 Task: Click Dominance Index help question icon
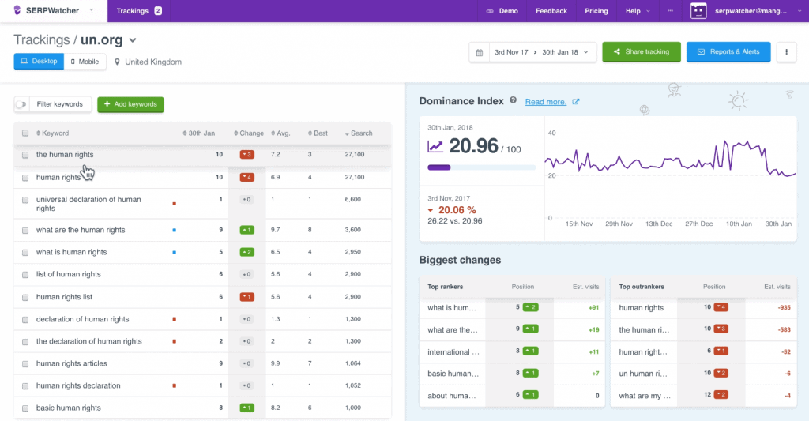[x=513, y=100]
